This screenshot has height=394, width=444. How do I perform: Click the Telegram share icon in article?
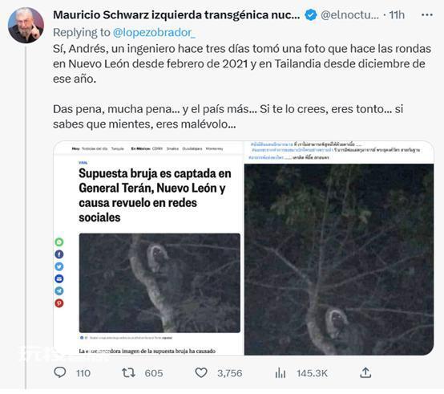point(59,291)
